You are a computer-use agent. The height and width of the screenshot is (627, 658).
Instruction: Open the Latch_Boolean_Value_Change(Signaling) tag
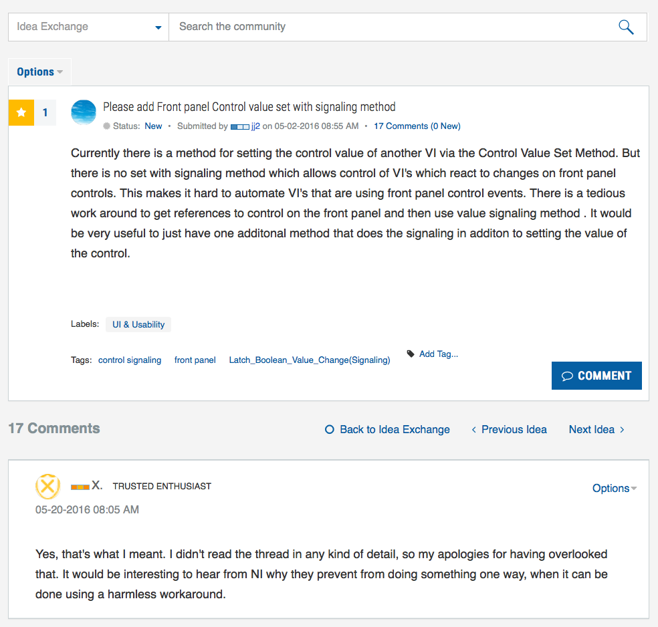(x=310, y=360)
